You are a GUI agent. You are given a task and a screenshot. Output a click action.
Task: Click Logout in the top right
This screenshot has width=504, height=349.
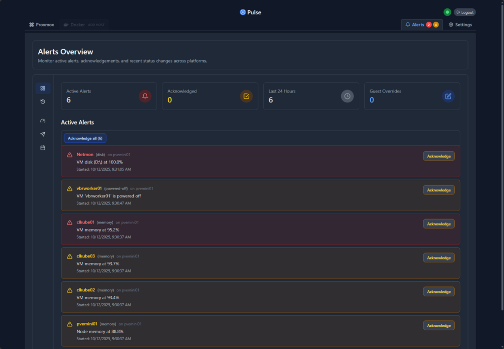[x=464, y=12]
